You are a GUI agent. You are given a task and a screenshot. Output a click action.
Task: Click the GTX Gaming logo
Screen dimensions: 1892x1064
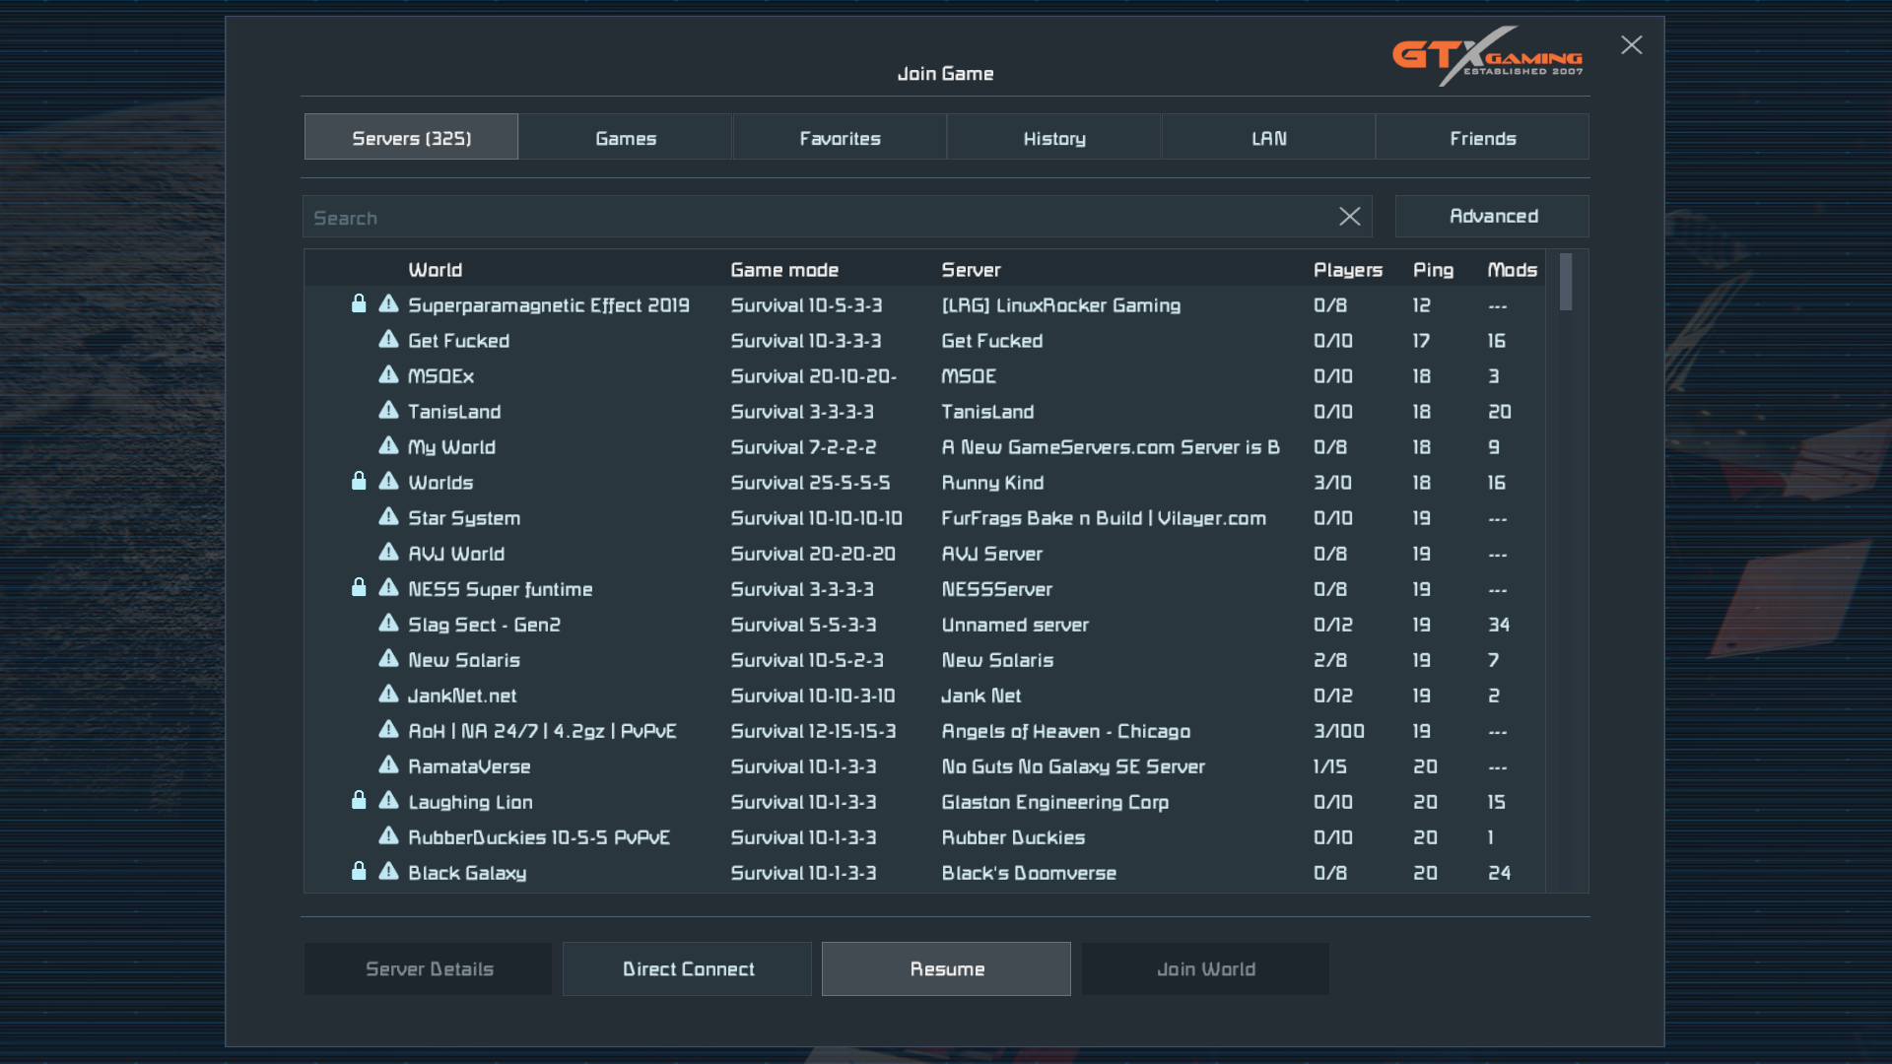pos(1486,56)
